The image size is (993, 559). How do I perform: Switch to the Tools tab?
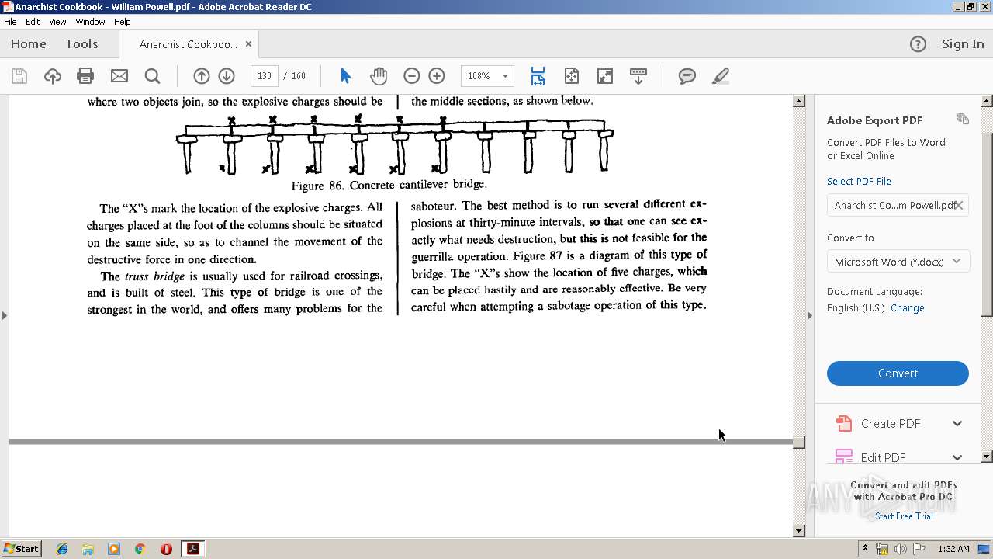tap(81, 44)
